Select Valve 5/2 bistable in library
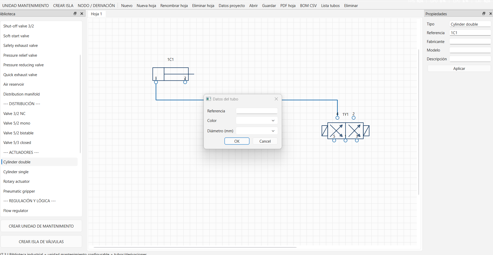Screen dimensions: 493x255 point(39,133)
